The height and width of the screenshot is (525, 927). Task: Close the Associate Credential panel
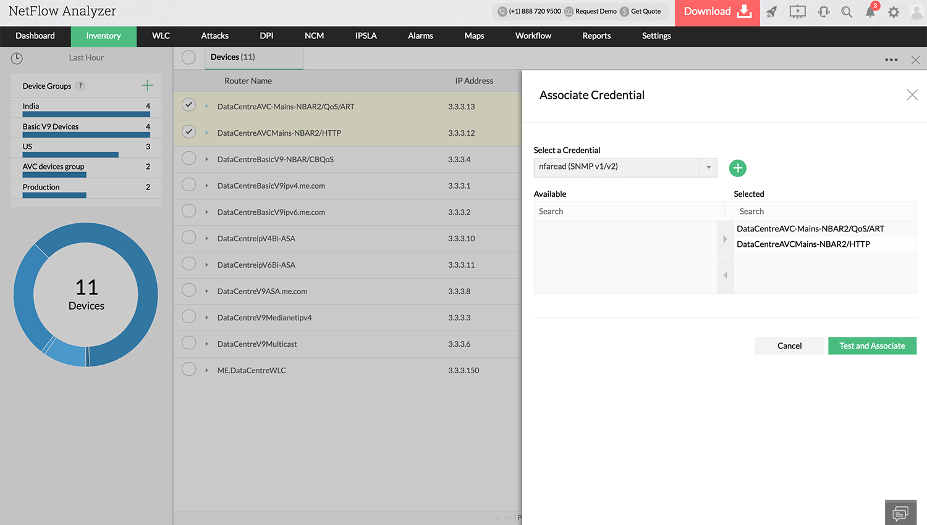tap(912, 95)
